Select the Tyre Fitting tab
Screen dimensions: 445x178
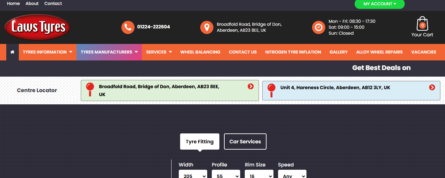tap(200, 142)
